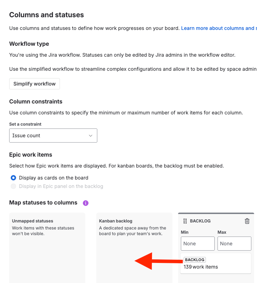This screenshot has width=257, height=283.
Task: Open Learn more about columns link
Action: [x=219, y=28]
